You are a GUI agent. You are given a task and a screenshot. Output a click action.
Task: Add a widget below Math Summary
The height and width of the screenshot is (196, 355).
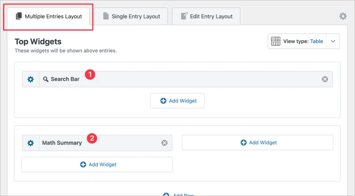[97, 164]
